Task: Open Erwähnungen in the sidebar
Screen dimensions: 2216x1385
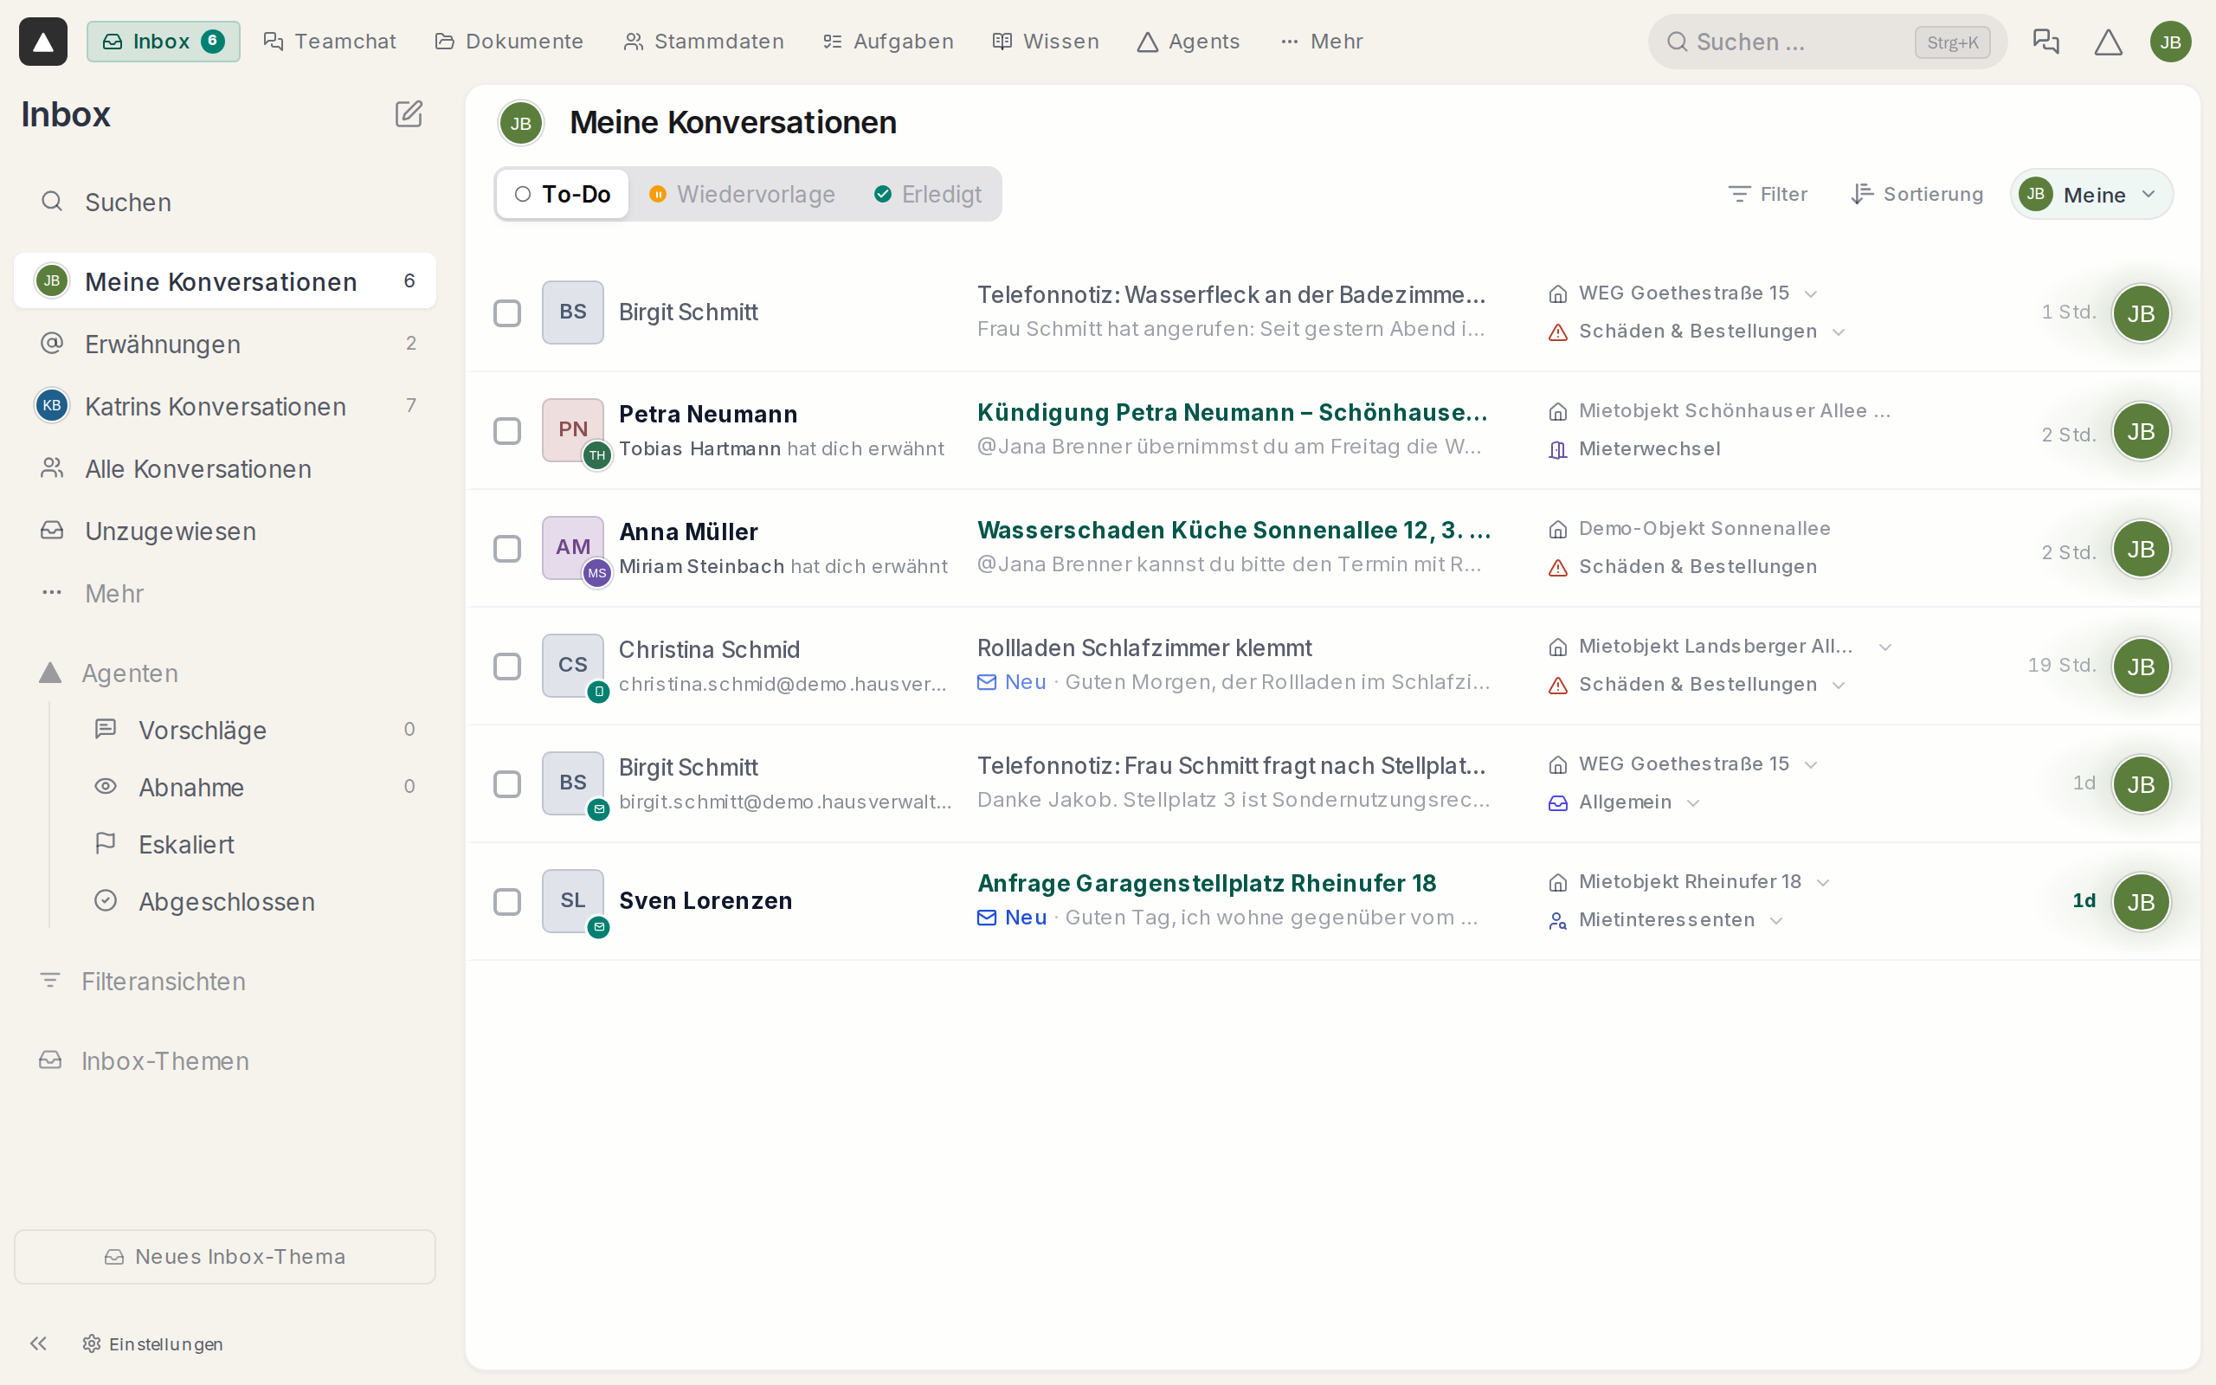Action: pos(225,344)
